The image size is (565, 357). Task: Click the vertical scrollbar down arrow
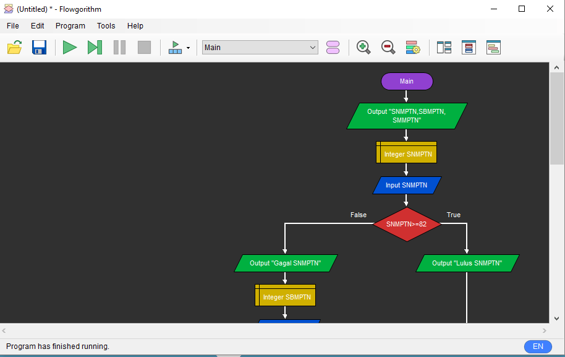557,318
